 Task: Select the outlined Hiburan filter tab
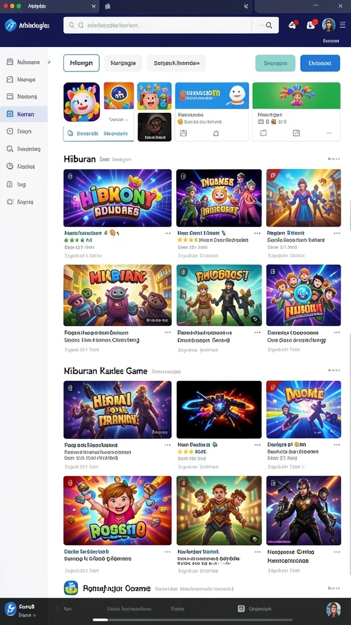81,63
